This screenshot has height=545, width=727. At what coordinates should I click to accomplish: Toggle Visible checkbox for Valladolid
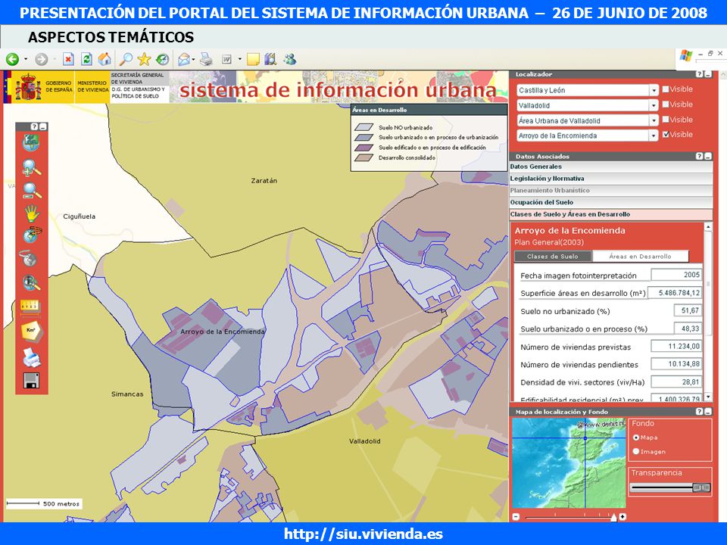[666, 104]
